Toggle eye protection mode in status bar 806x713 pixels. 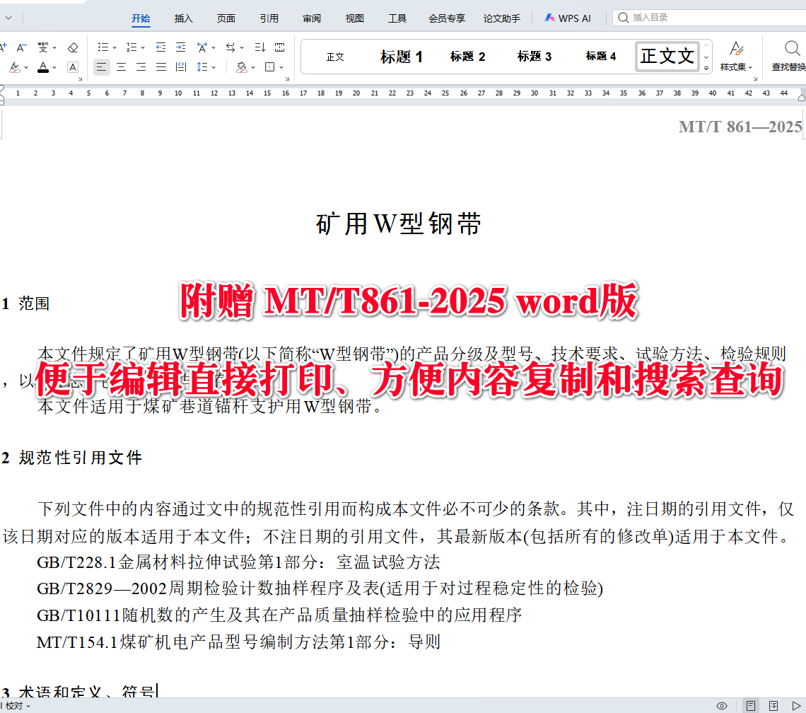point(722,706)
